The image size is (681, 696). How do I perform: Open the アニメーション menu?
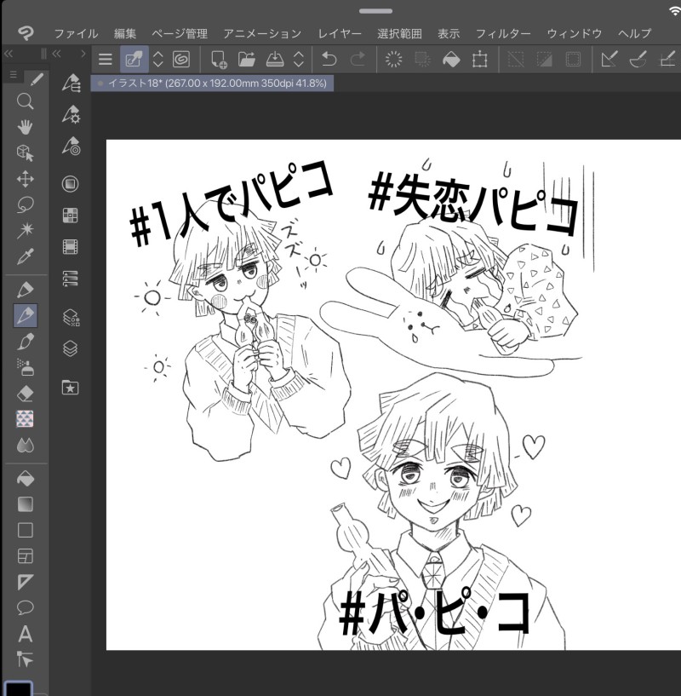coord(263,34)
